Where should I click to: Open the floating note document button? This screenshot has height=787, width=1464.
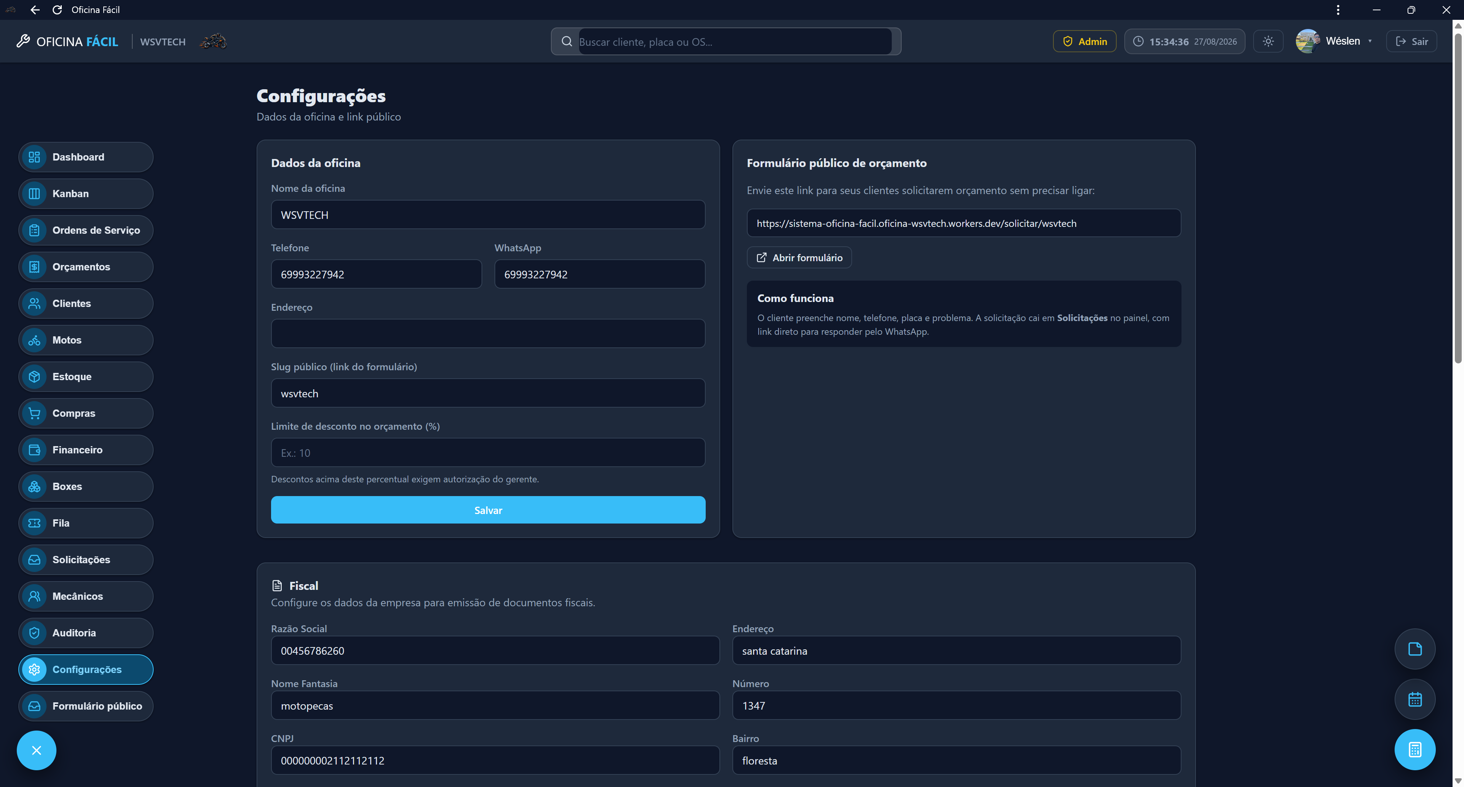pyautogui.click(x=1414, y=649)
